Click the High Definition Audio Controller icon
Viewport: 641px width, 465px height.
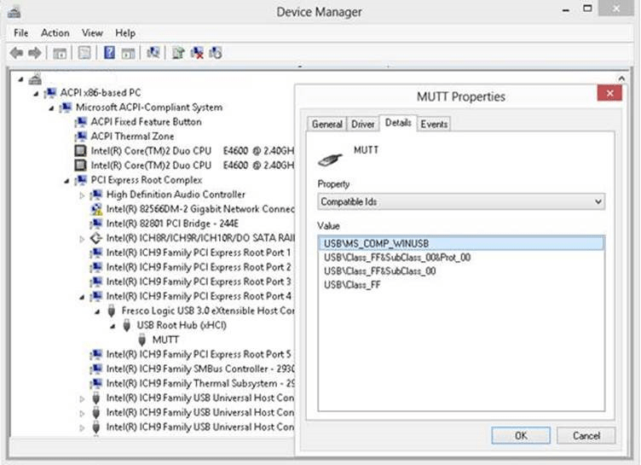click(x=96, y=195)
